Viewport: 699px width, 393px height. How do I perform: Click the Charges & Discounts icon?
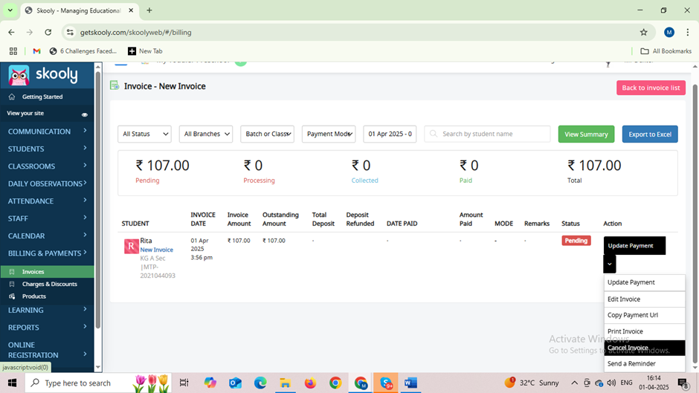coord(12,284)
